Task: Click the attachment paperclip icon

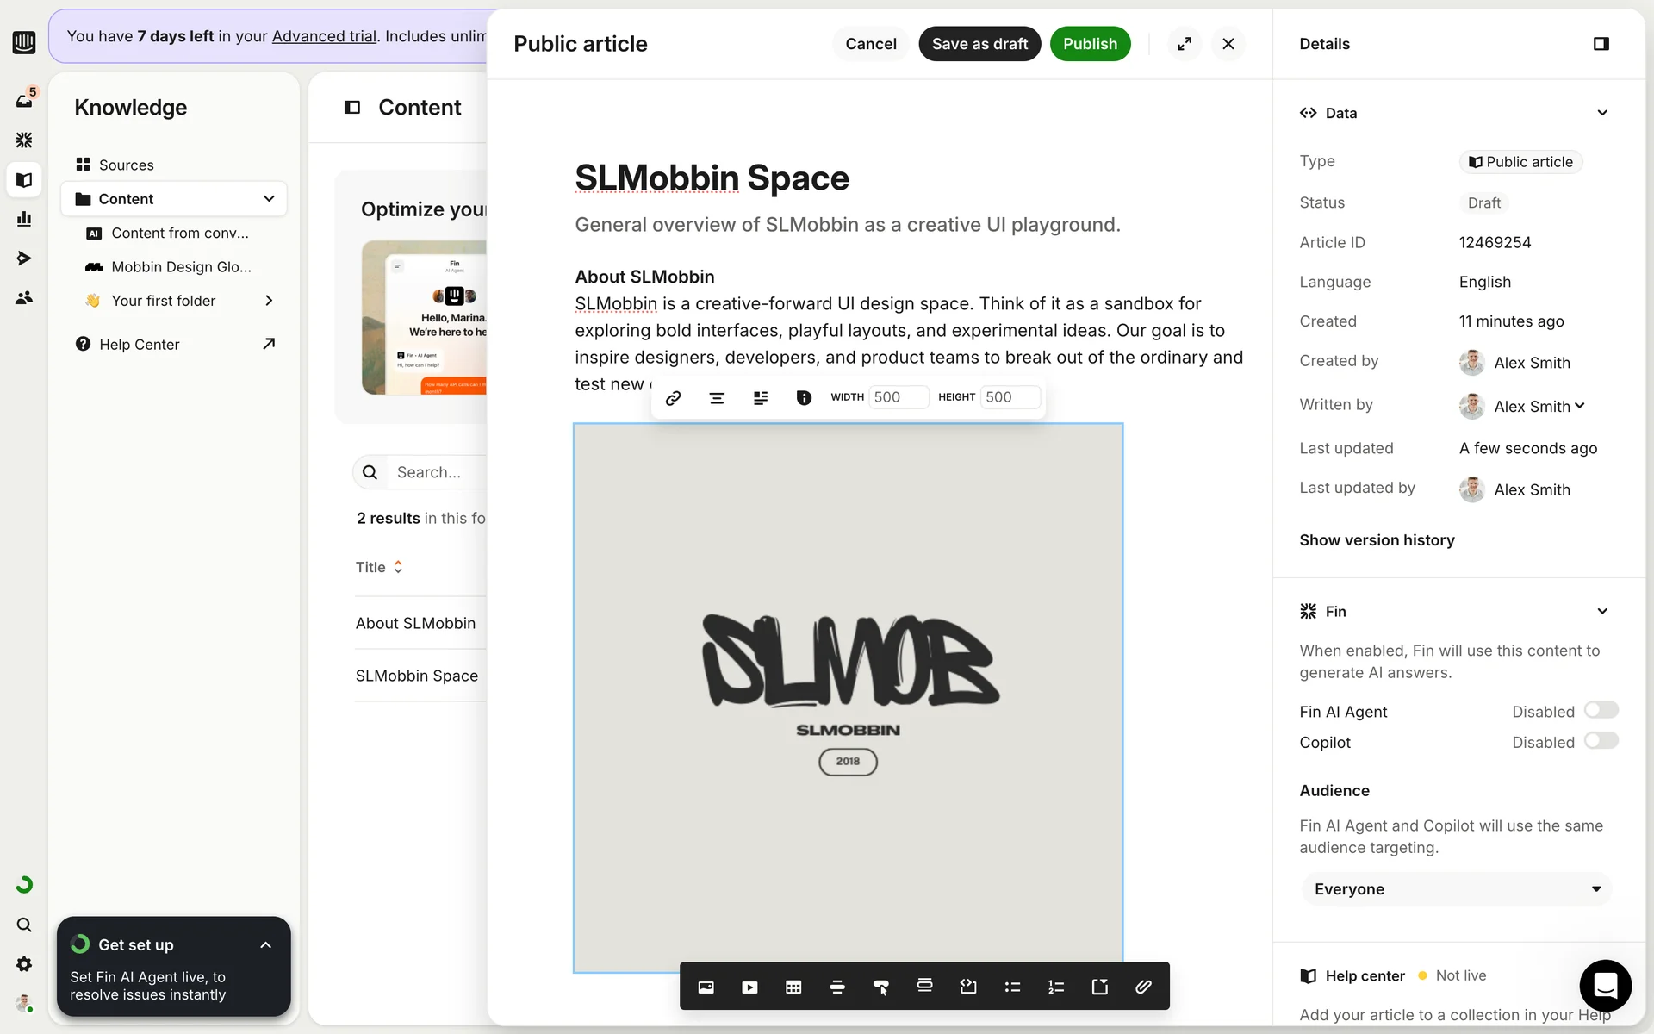Action: tap(1143, 987)
